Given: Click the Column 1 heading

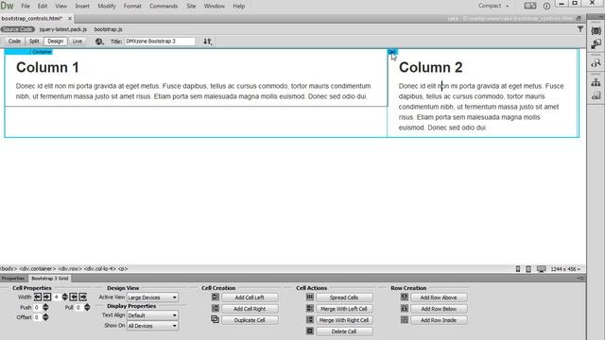Looking at the screenshot, I should click(x=47, y=67).
